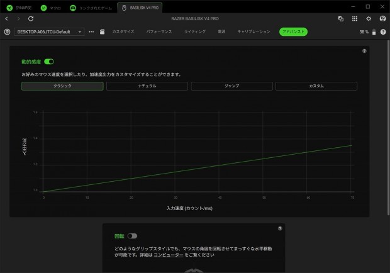
Task: Click the onboard memory profiles icon
Action: [x=103, y=32]
